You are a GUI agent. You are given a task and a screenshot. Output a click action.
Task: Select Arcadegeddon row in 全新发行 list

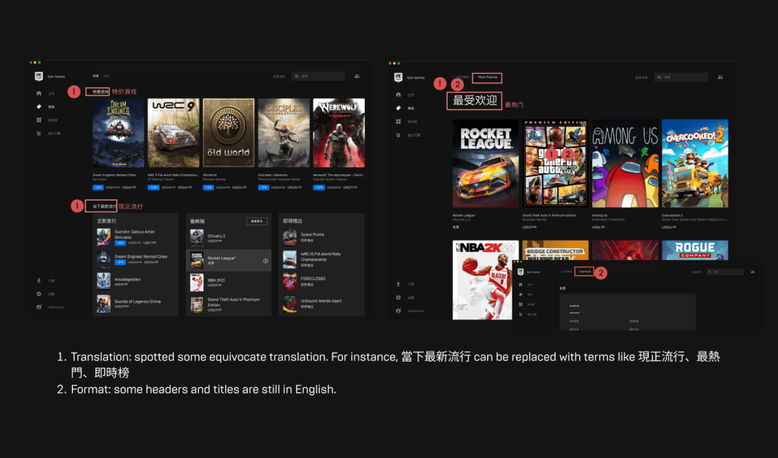click(136, 281)
